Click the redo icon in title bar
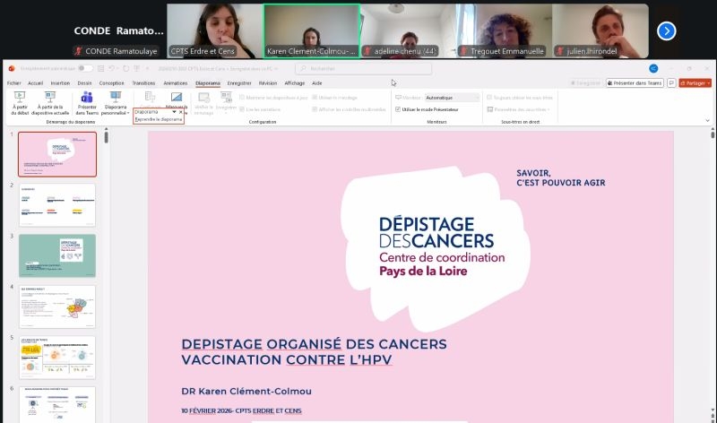The width and height of the screenshot is (717, 423). pyautogui.click(x=125, y=69)
